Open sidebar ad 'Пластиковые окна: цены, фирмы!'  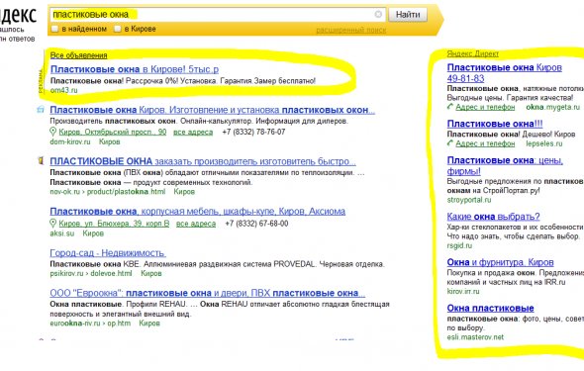pos(505,165)
